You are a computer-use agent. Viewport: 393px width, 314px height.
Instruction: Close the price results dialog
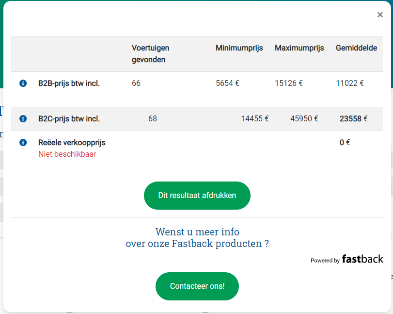(x=380, y=15)
